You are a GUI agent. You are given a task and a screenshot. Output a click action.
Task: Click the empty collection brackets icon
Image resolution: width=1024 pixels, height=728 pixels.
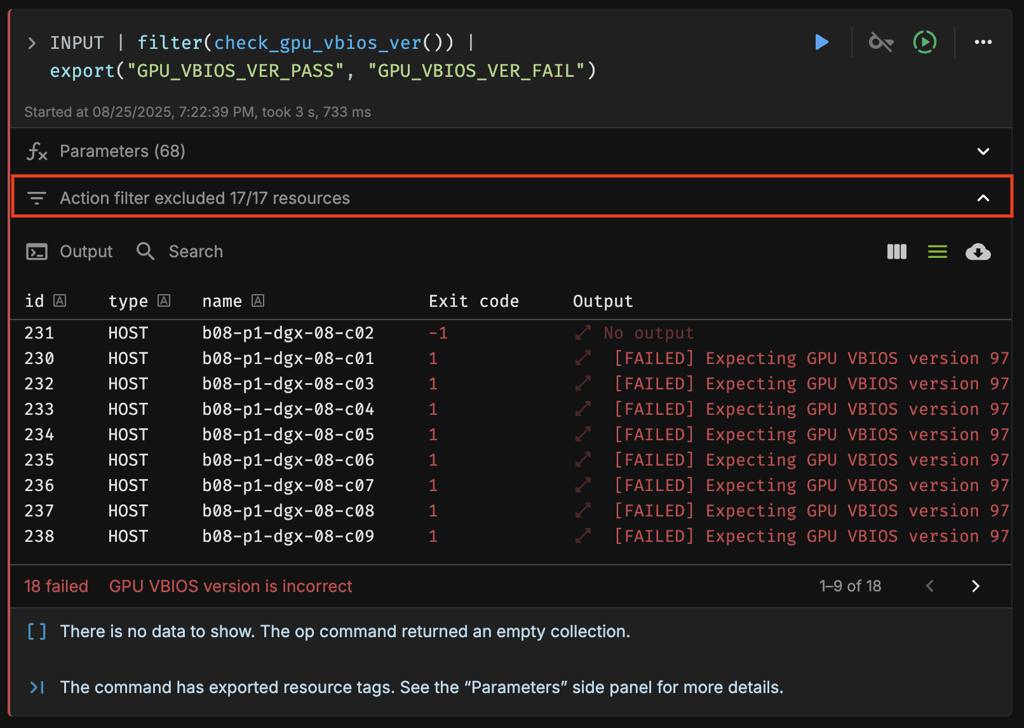coord(37,631)
